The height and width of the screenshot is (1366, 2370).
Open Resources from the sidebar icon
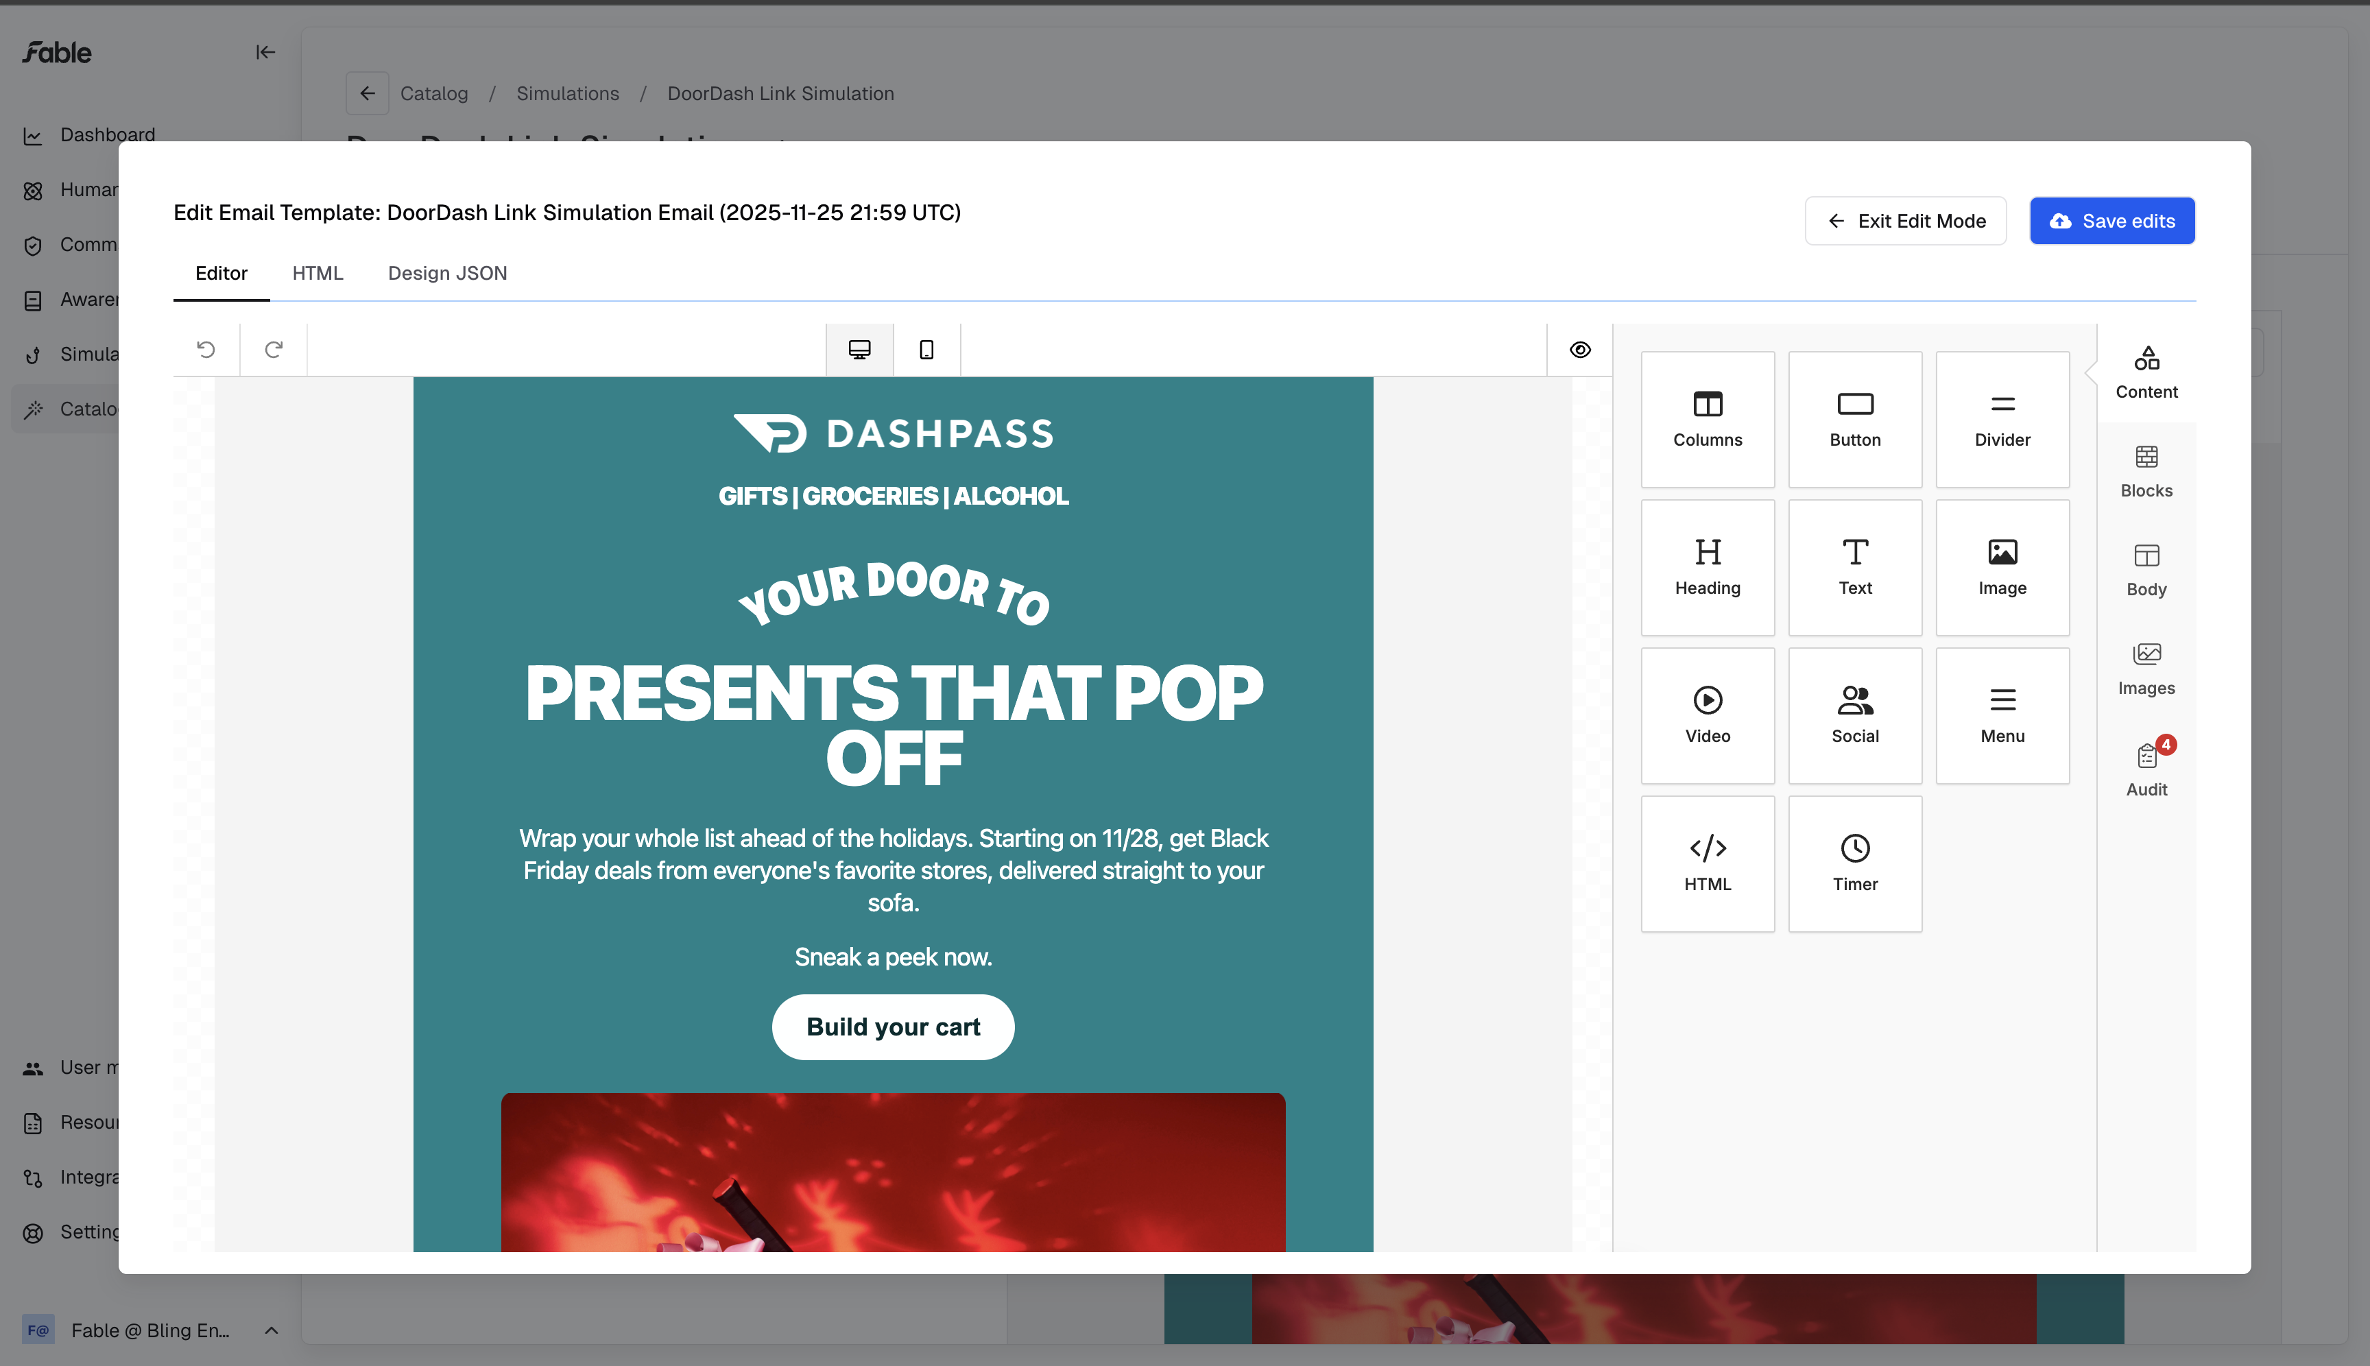pyautogui.click(x=33, y=1123)
